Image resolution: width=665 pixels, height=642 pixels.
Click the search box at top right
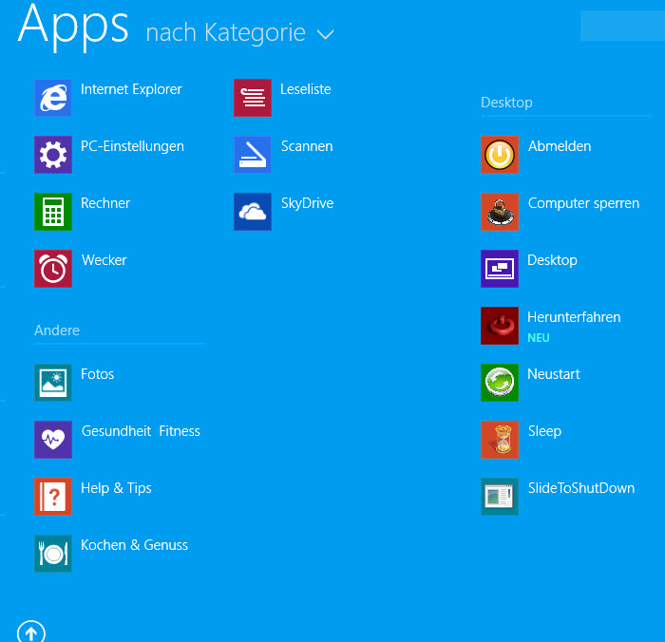click(x=622, y=26)
